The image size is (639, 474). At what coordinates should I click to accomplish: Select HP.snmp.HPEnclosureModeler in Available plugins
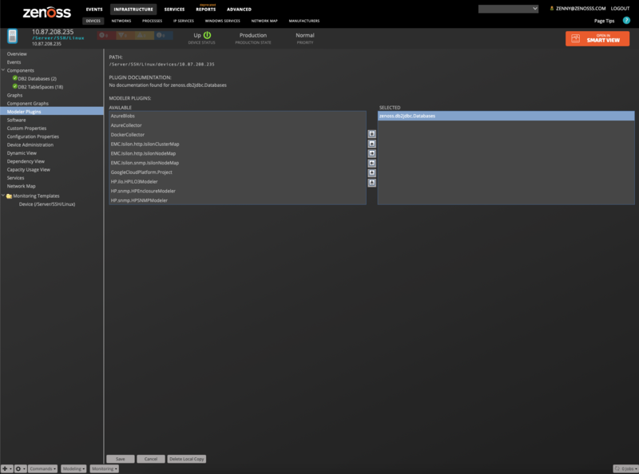[237, 191]
